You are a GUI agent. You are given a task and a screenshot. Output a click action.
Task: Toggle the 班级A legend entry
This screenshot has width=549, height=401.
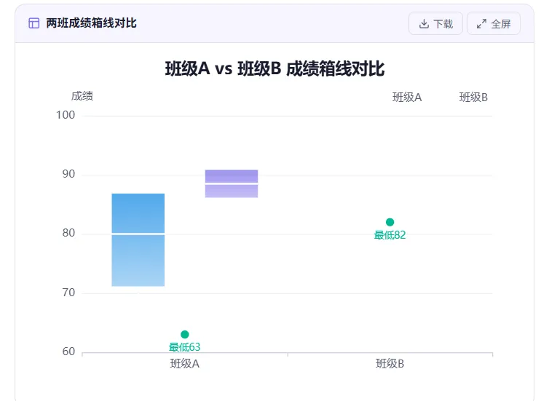(407, 98)
